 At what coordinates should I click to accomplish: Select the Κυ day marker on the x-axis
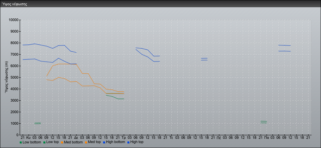[x=29, y=137]
